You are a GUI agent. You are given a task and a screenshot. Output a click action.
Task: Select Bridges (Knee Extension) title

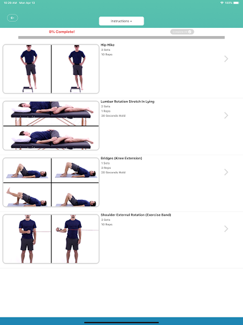coord(121,158)
